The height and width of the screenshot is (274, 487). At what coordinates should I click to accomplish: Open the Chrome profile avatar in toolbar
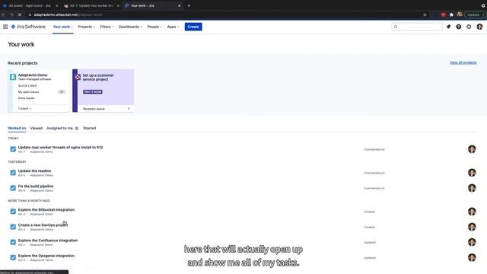[460, 14]
